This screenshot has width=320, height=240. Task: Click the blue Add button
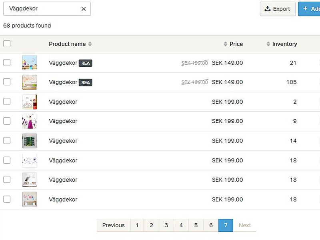pos(310,9)
